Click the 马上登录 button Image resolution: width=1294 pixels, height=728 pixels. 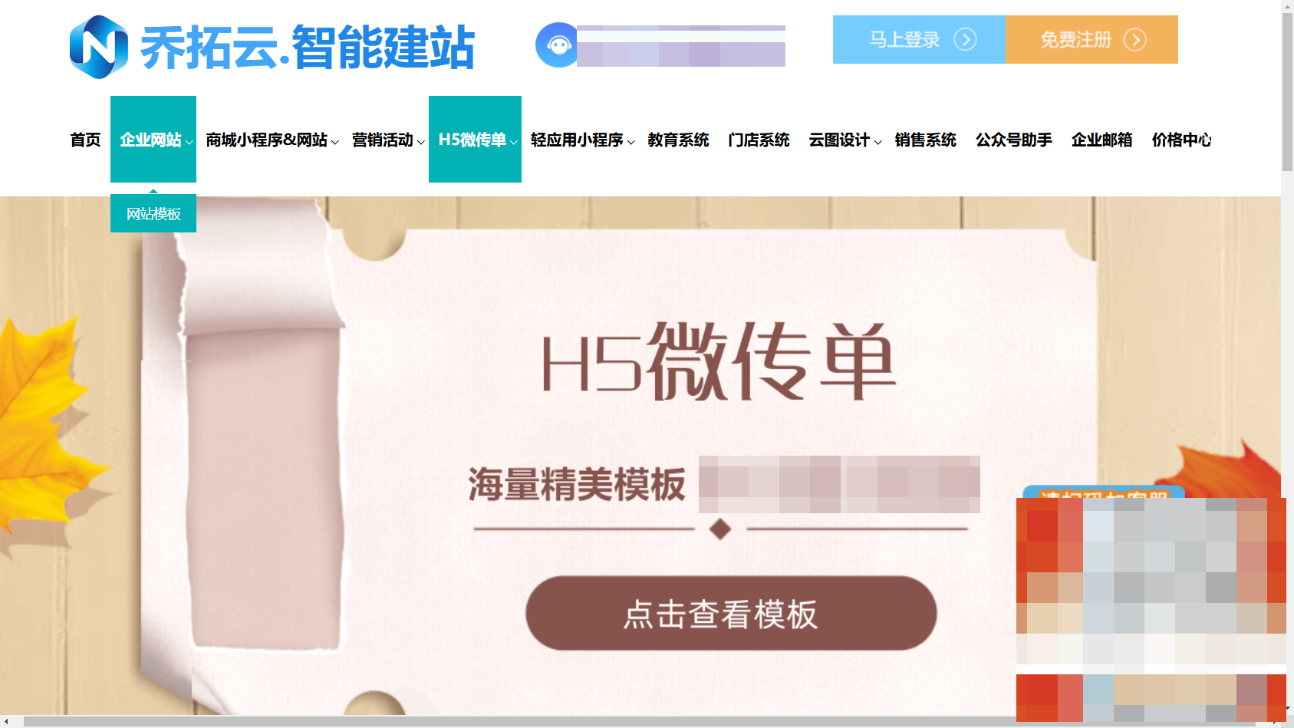(919, 39)
